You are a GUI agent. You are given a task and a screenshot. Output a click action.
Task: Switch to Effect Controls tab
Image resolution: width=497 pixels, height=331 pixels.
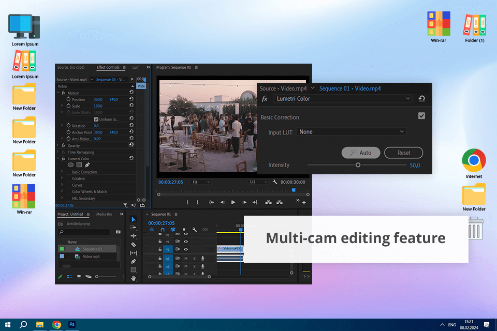[108, 67]
